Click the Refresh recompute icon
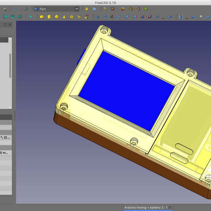This screenshot has width=211, height=211. 15,9
